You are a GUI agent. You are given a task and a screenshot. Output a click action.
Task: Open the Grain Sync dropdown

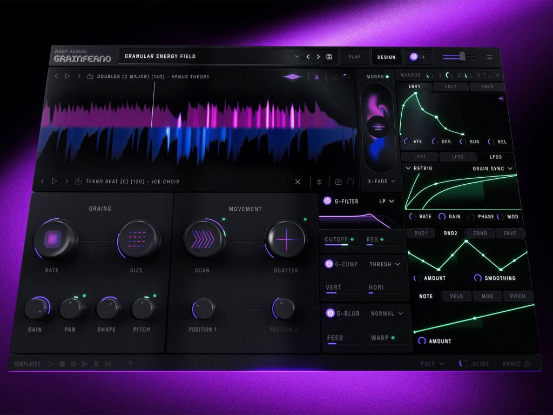tap(493, 169)
